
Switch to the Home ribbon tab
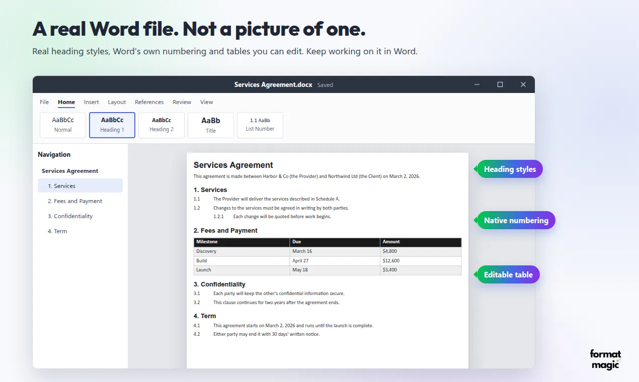[66, 102]
